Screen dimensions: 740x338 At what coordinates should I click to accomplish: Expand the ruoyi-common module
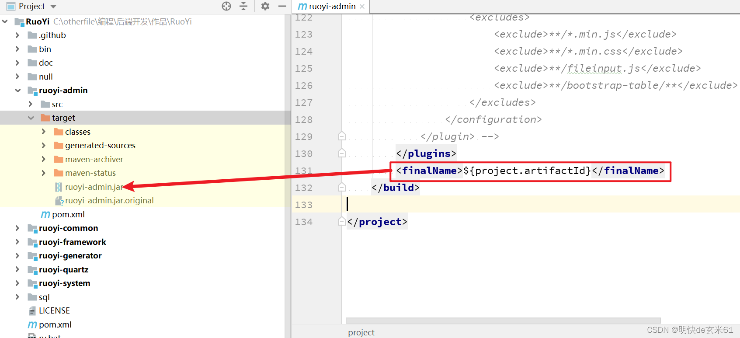pyautogui.click(x=17, y=228)
